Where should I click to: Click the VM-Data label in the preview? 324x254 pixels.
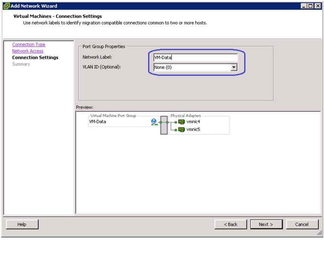98,122
